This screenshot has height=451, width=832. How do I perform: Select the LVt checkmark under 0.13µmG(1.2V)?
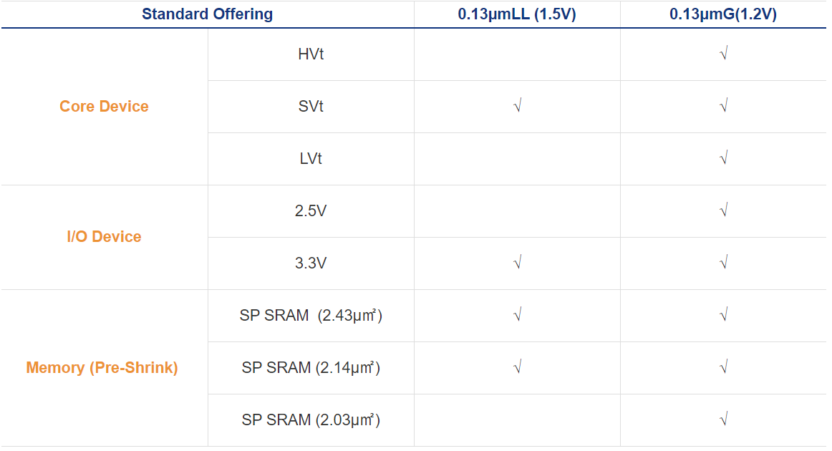click(723, 159)
